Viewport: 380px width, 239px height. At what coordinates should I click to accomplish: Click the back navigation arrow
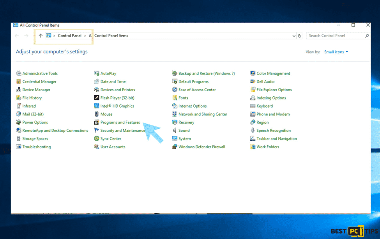coord(17,35)
